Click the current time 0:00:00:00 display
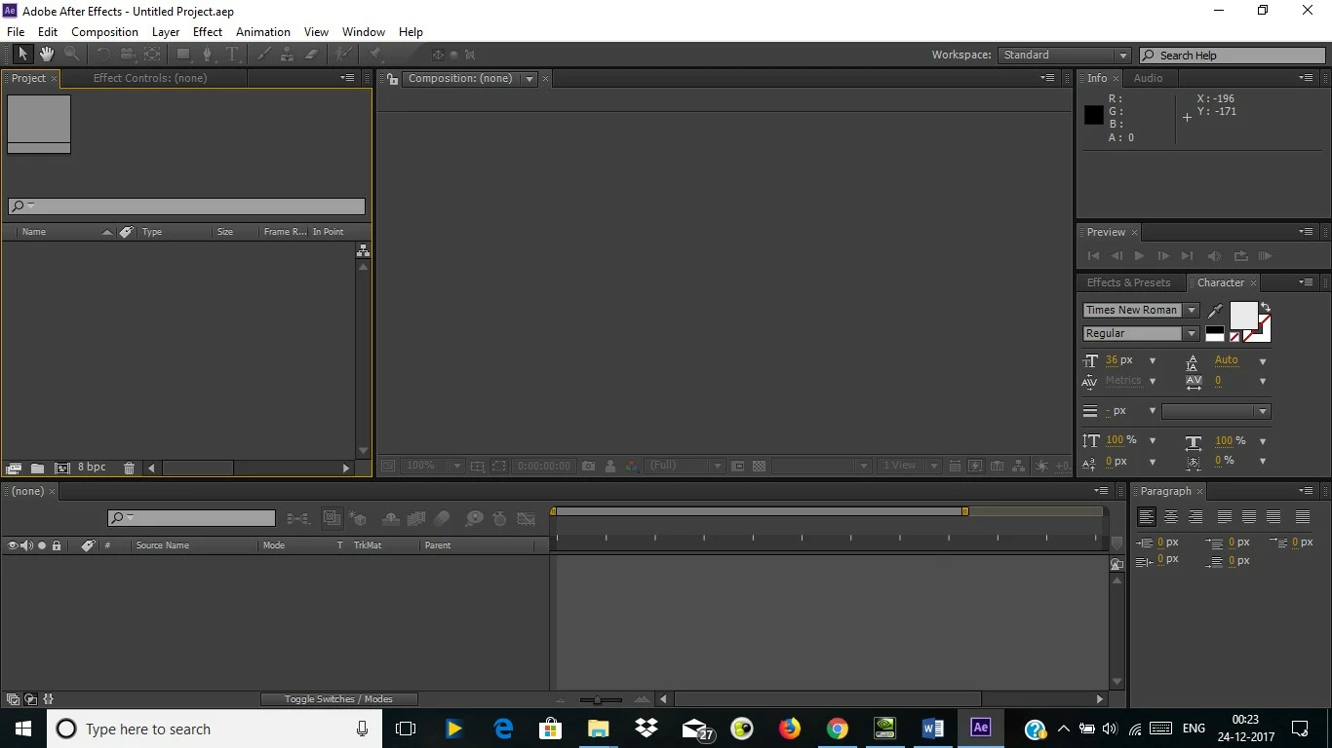Image resolution: width=1332 pixels, height=748 pixels. tap(544, 467)
